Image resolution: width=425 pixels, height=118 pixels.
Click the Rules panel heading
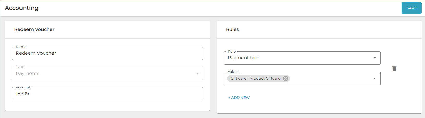pyautogui.click(x=232, y=29)
